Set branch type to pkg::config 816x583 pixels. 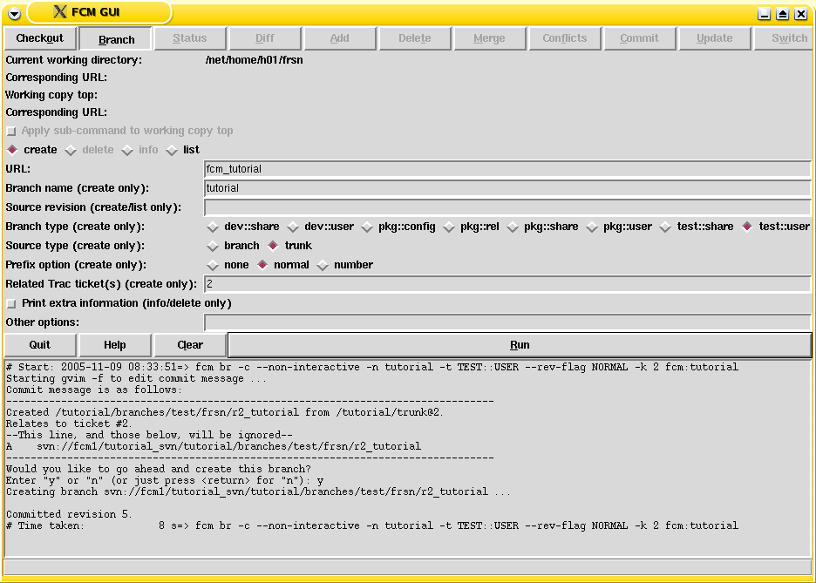[367, 227]
